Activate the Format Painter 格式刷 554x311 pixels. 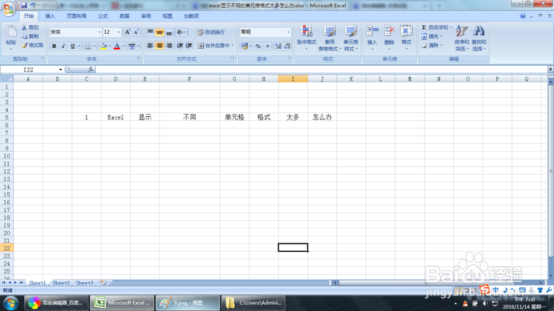[32, 45]
